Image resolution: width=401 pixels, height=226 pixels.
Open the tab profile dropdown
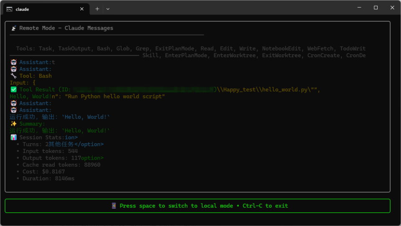pos(108,9)
